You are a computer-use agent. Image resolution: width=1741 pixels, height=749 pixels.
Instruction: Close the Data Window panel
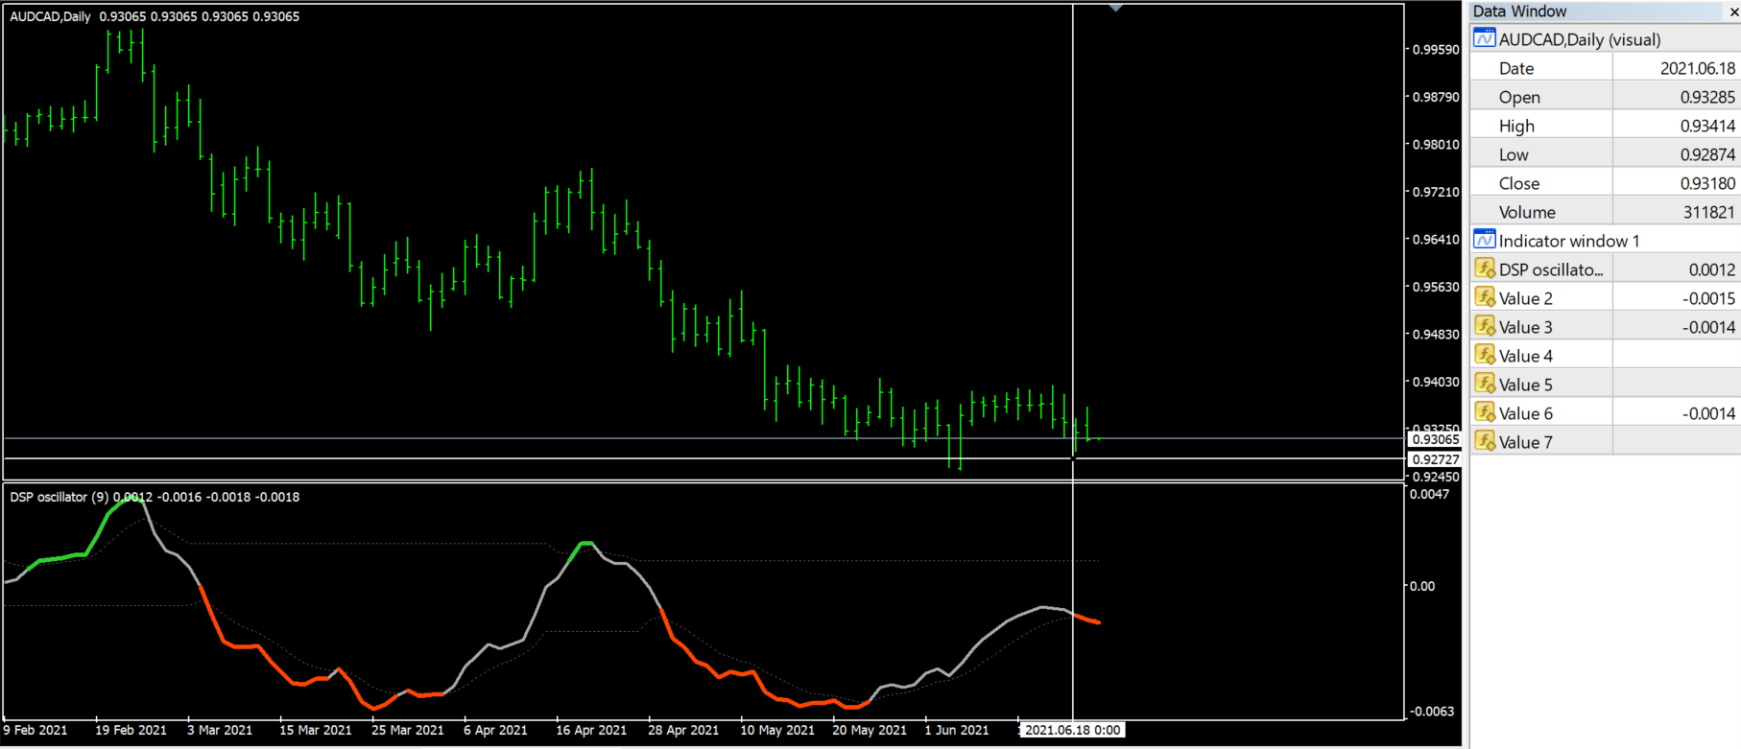click(x=1733, y=12)
